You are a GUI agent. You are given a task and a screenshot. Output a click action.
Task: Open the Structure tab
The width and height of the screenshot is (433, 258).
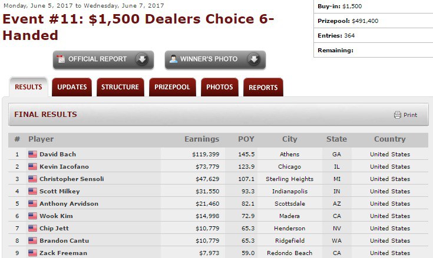click(x=120, y=88)
